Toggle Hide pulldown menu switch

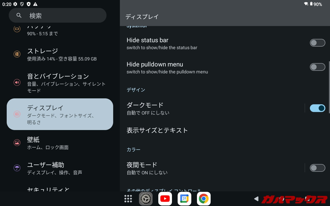point(317,67)
